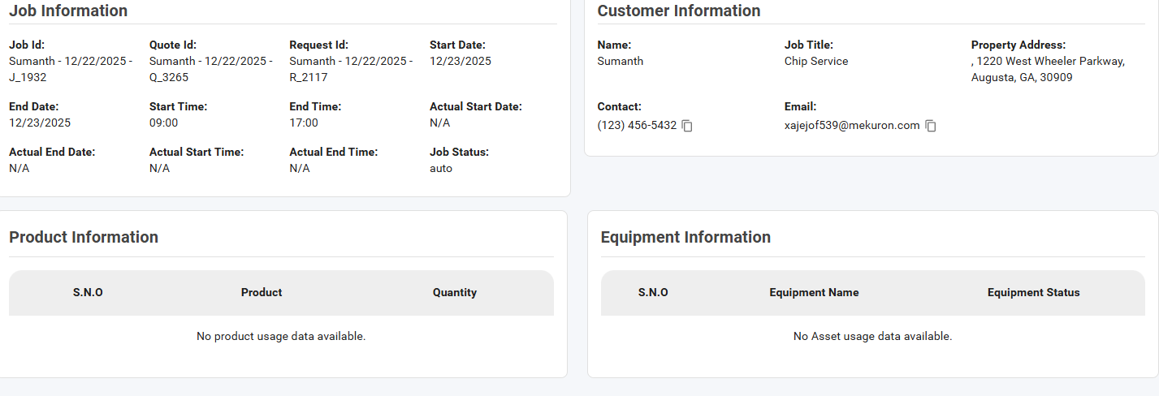1159x396 pixels.
Task: Click the Job Title value Chip Service
Action: [815, 61]
